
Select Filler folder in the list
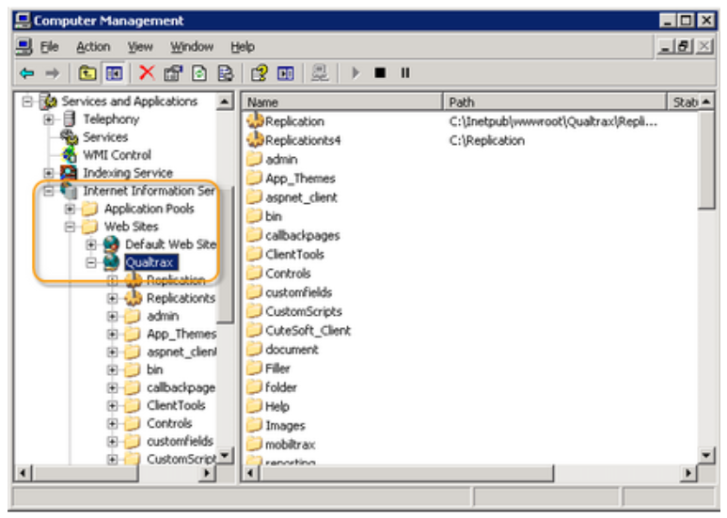point(277,369)
